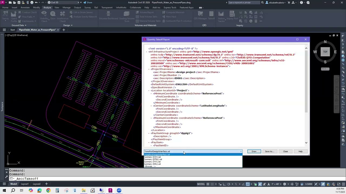The height and width of the screenshot is (194, 346).
Task: Switch to the Annotate ribbon tab
Action: tap(25, 8)
